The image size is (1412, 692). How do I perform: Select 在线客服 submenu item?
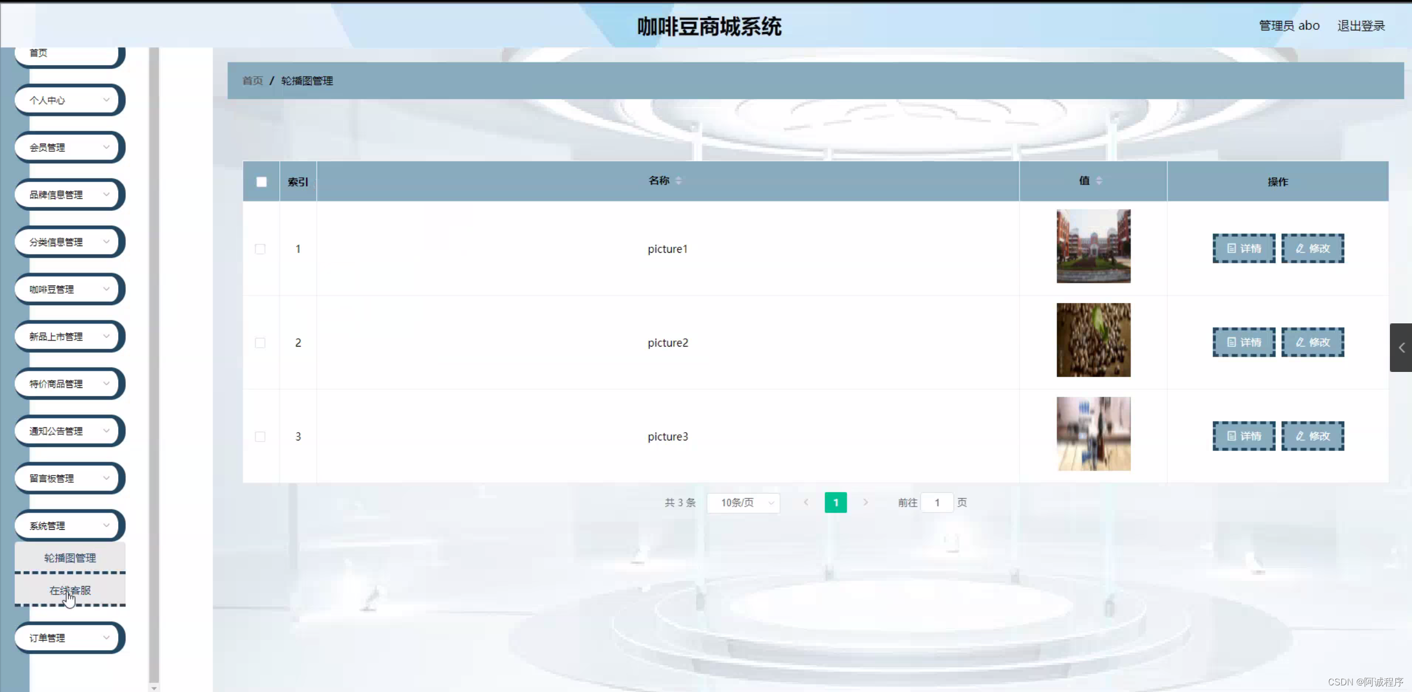point(70,590)
